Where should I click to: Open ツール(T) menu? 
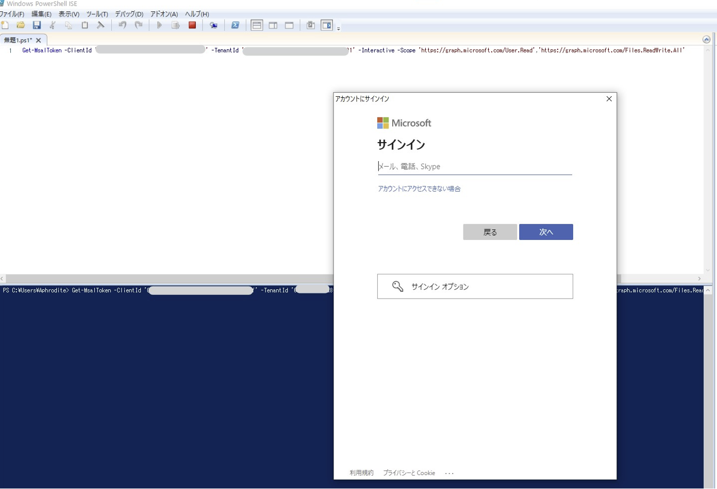click(x=97, y=14)
